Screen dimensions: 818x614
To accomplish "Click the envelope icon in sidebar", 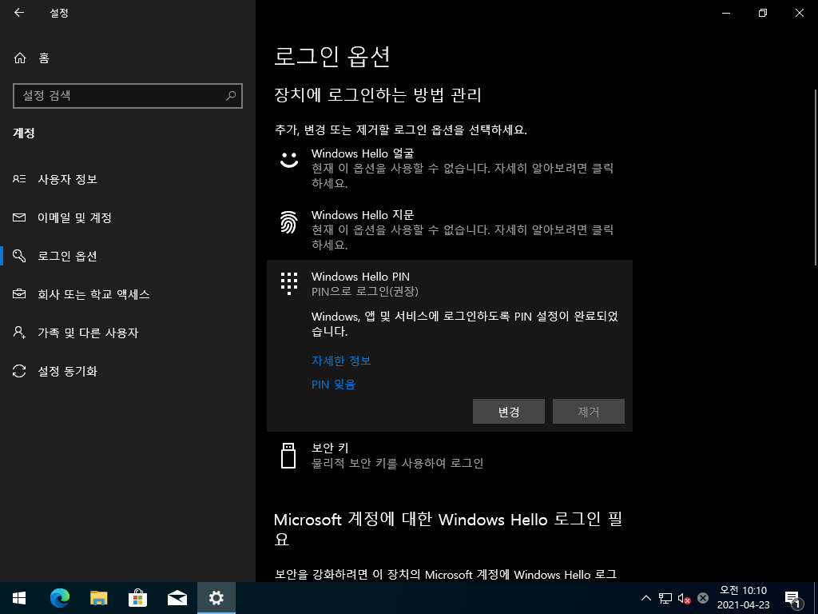I will (19, 217).
